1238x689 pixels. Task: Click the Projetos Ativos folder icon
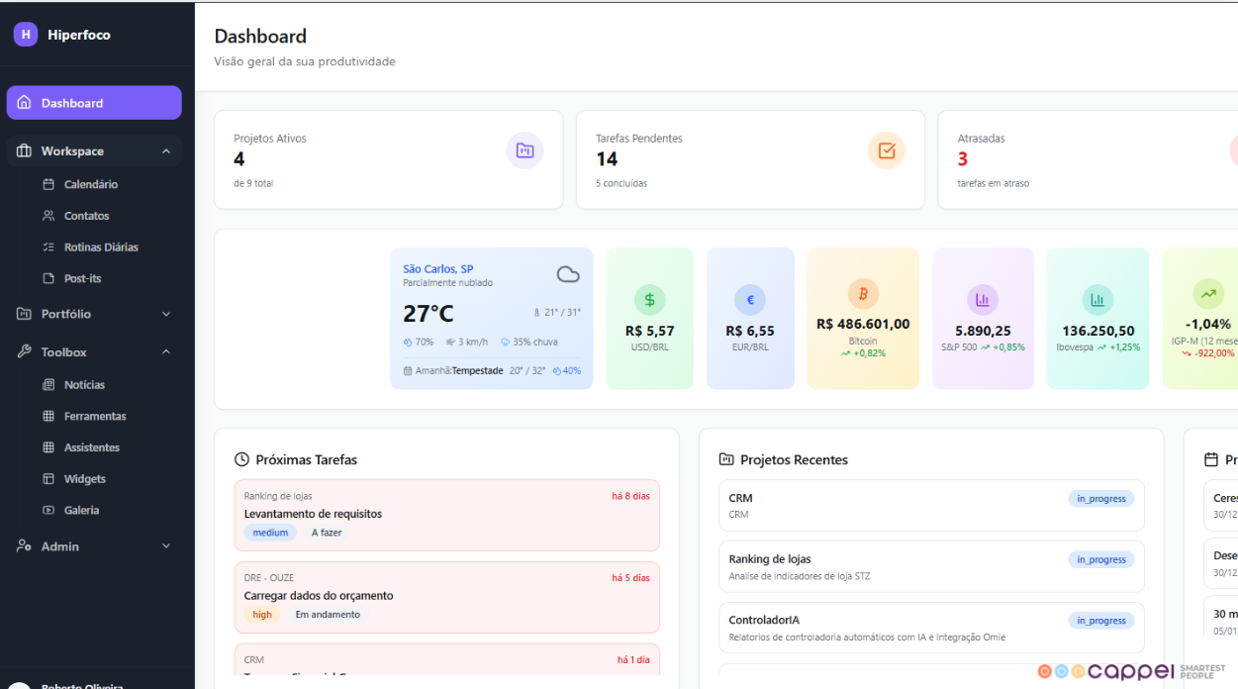pos(524,150)
